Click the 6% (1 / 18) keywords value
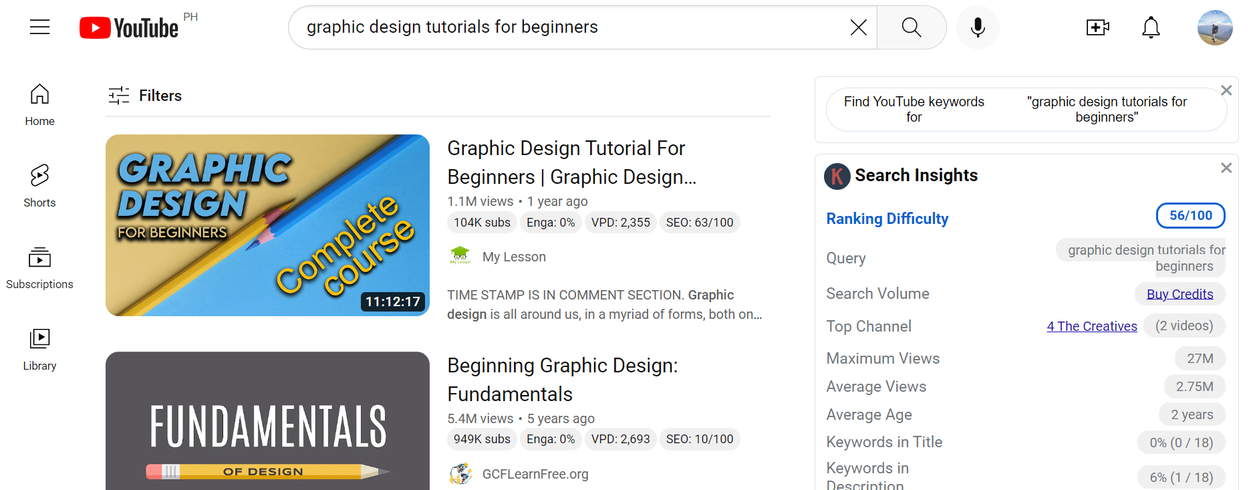Screen dimensions: 1251x490 [1181, 477]
